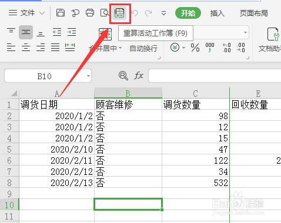Click the select-all corner triangle

(14, 93)
